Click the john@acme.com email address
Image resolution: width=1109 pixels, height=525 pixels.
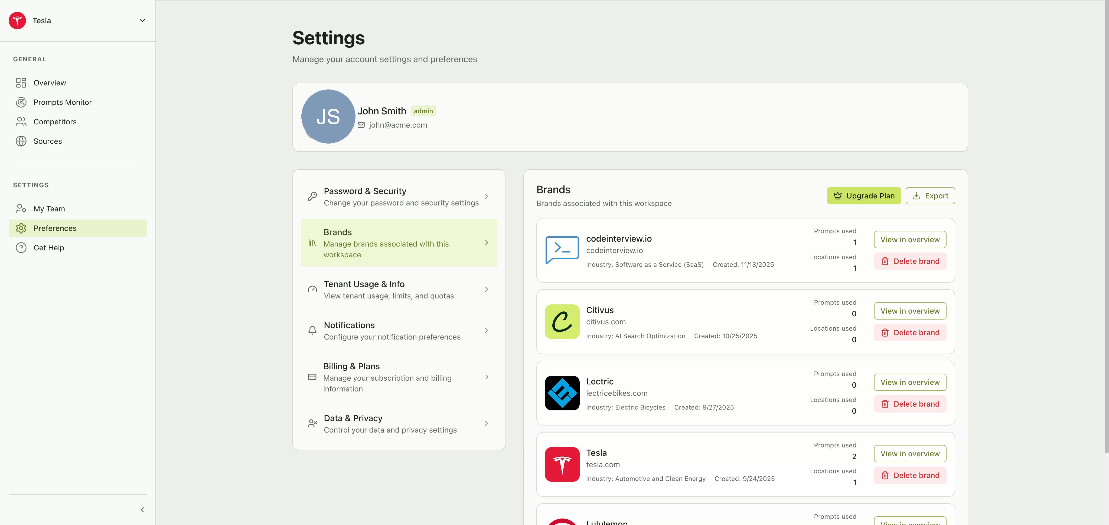[398, 125]
